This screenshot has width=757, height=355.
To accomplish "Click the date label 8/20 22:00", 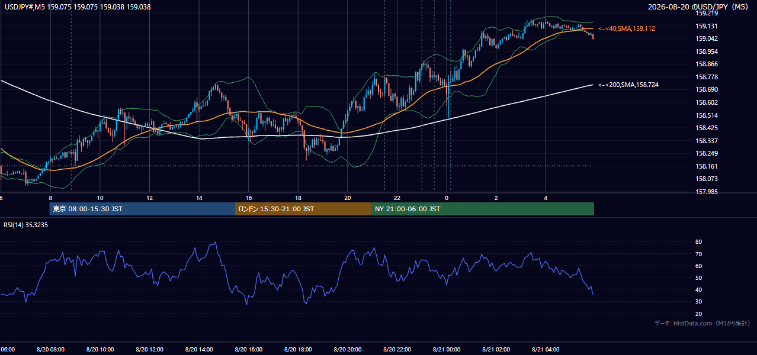I will click(397, 350).
